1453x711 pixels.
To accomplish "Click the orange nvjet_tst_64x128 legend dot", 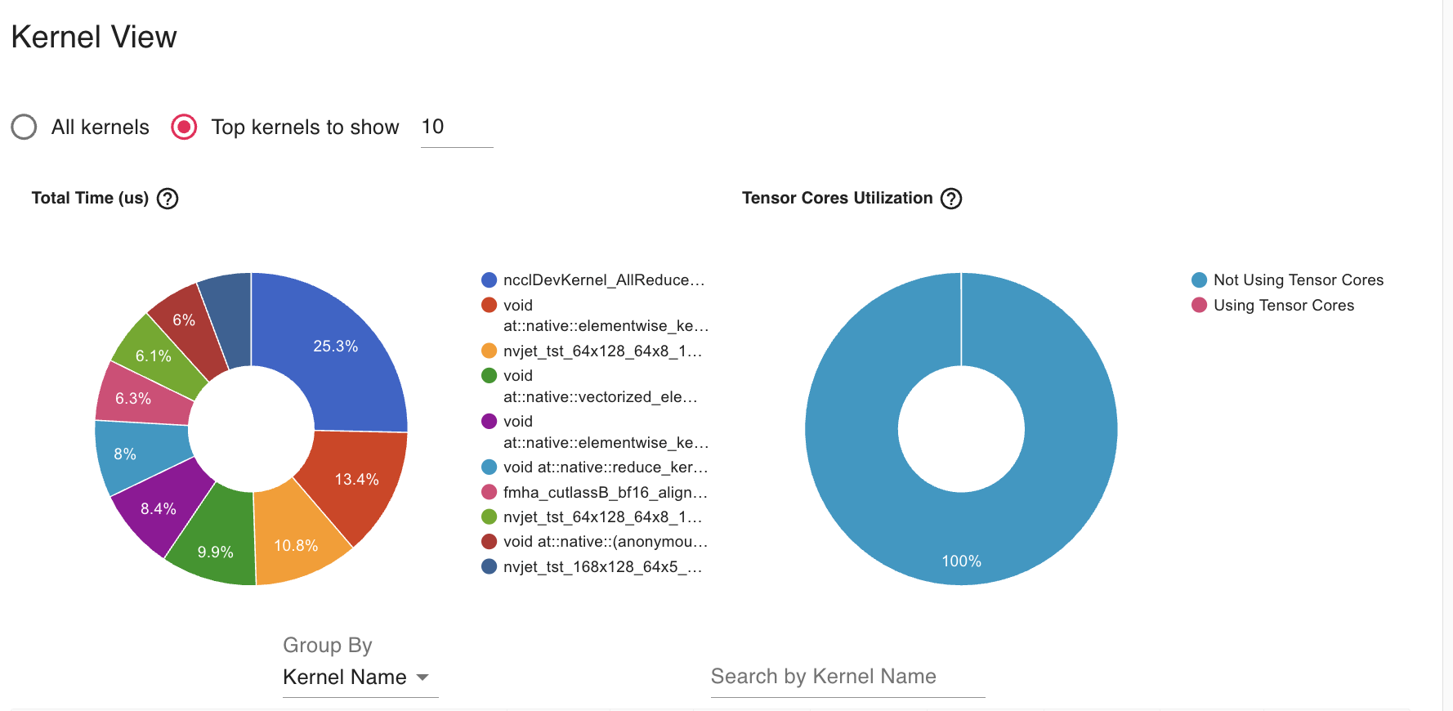I will 490,351.
